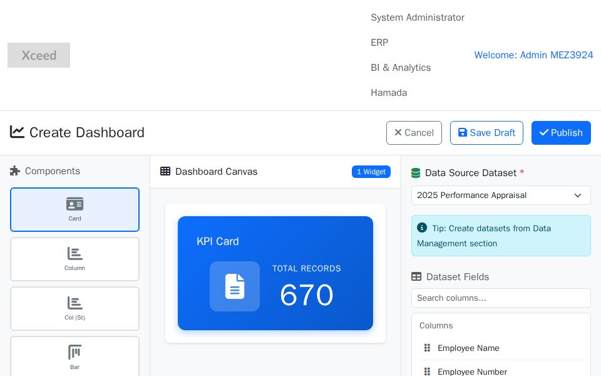
Task: Click the table icon next to Dataset Fields
Action: 416,277
